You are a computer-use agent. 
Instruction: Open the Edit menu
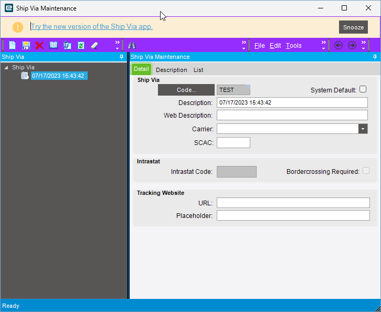click(x=275, y=46)
